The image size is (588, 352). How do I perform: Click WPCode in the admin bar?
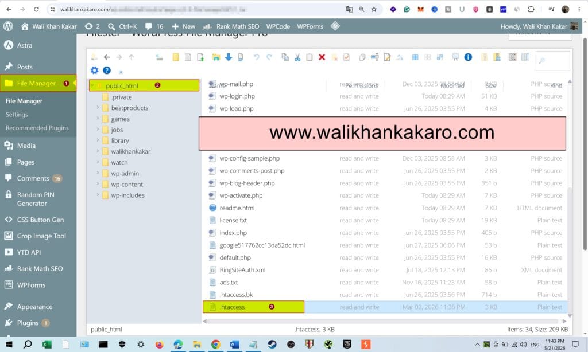278,26
